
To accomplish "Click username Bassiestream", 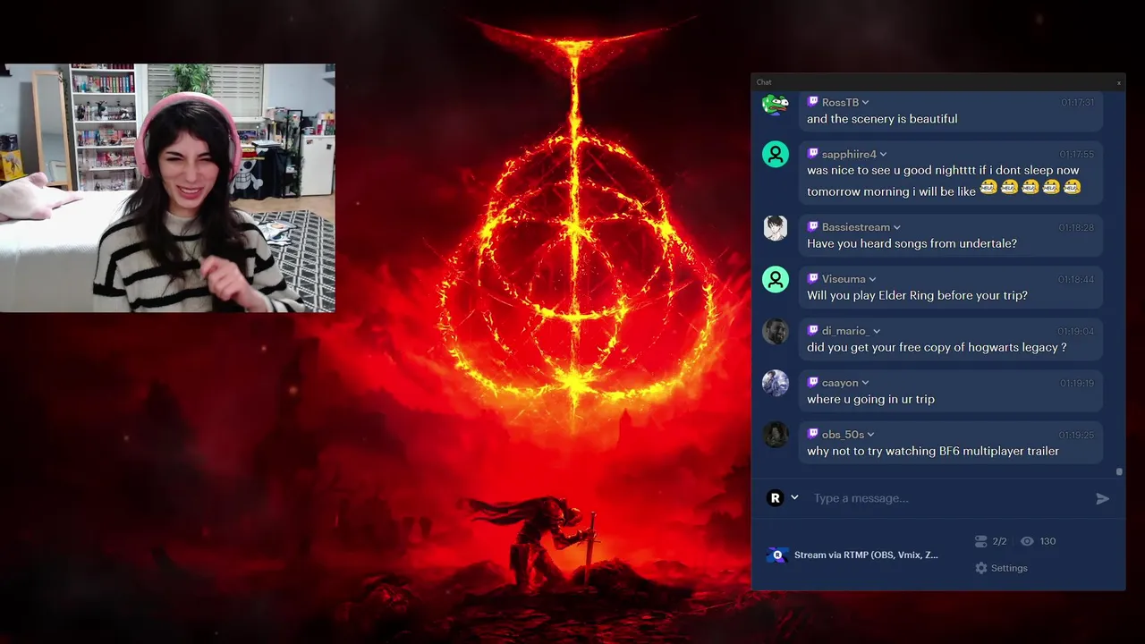I will point(856,227).
